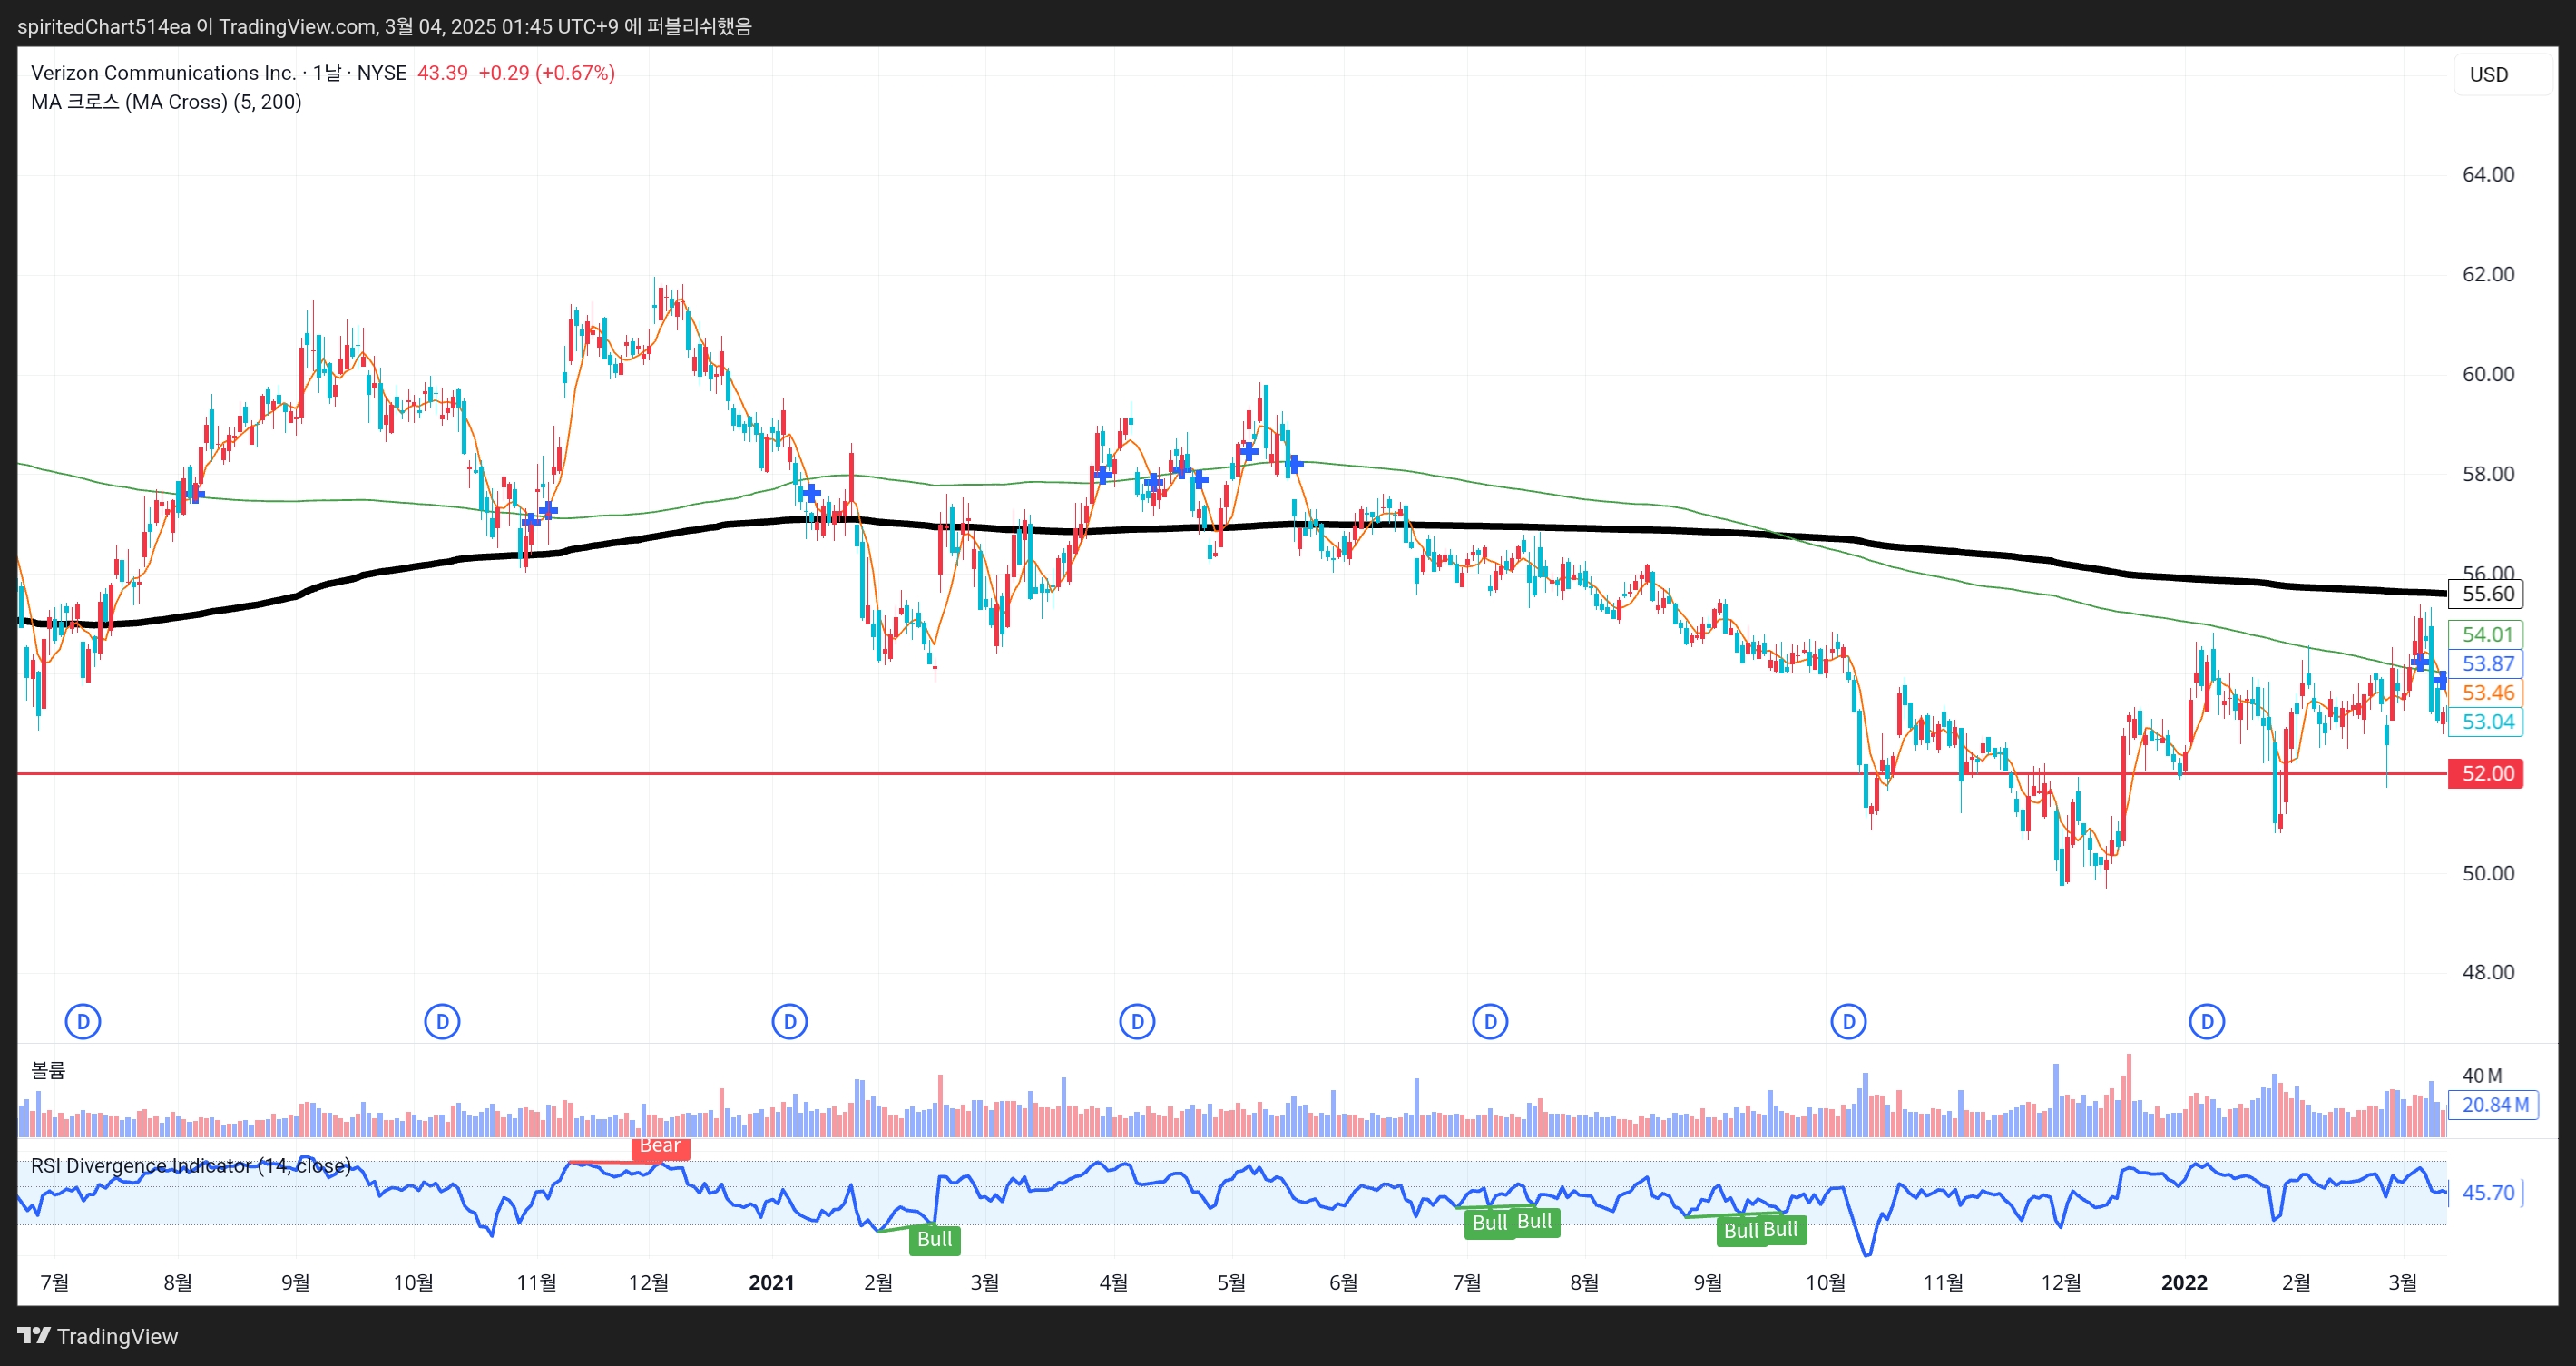Click the 볼륨 volume legend label
This screenshot has width=2576, height=1366.
(x=48, y=1071)
